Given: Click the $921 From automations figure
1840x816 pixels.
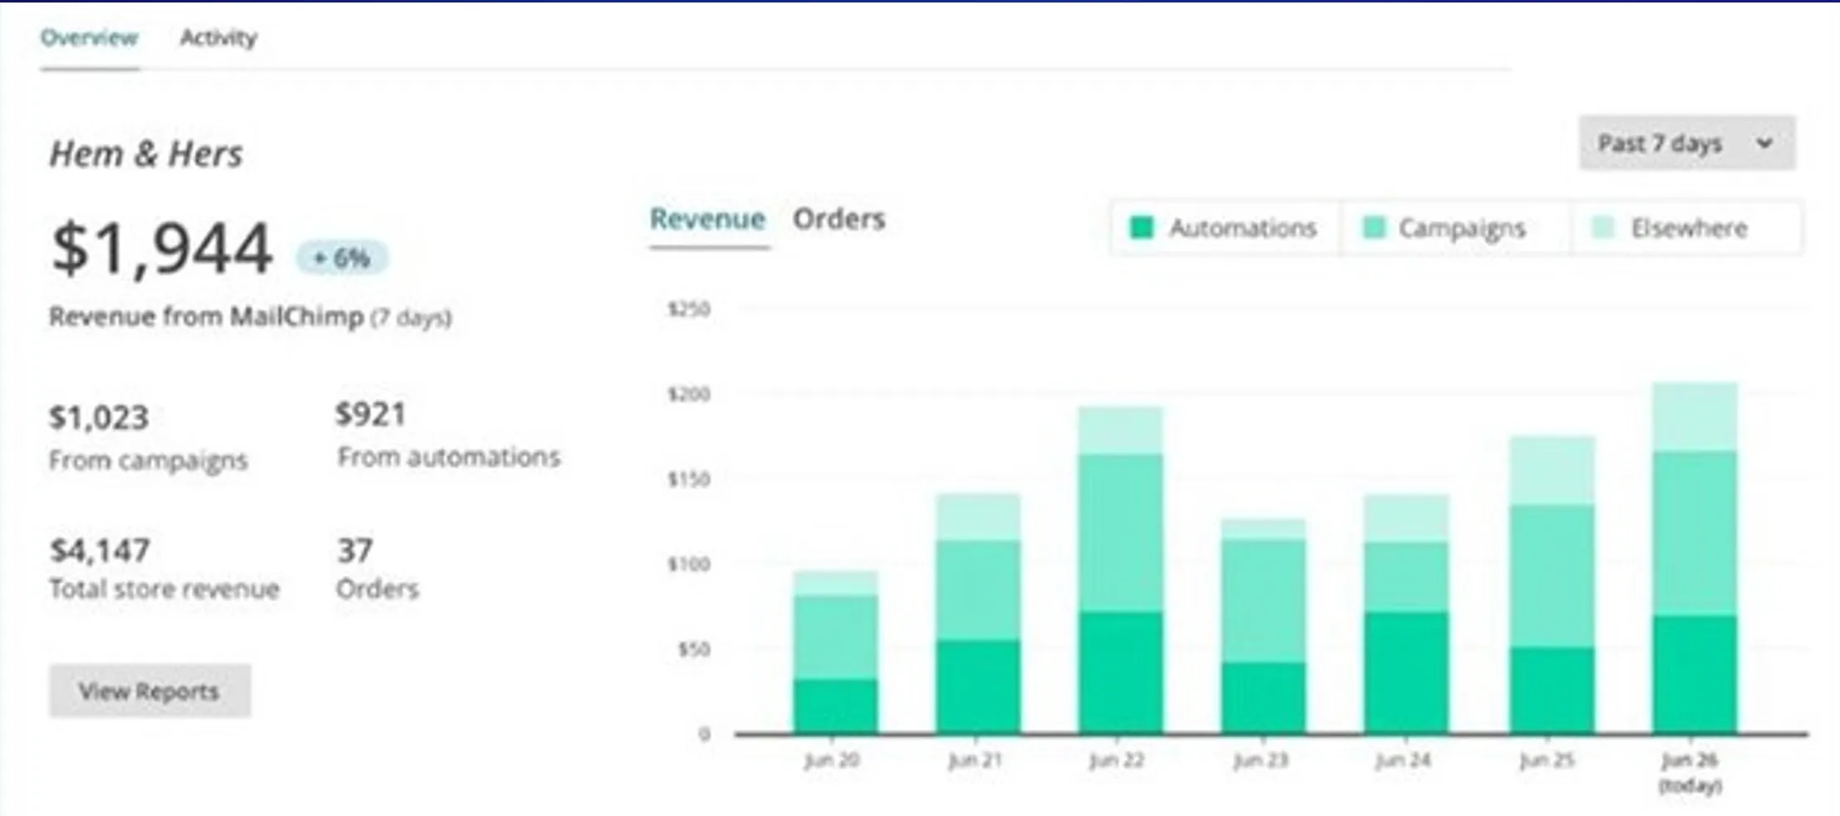Looking at the screenshot, I should click(x=371, y=414).
